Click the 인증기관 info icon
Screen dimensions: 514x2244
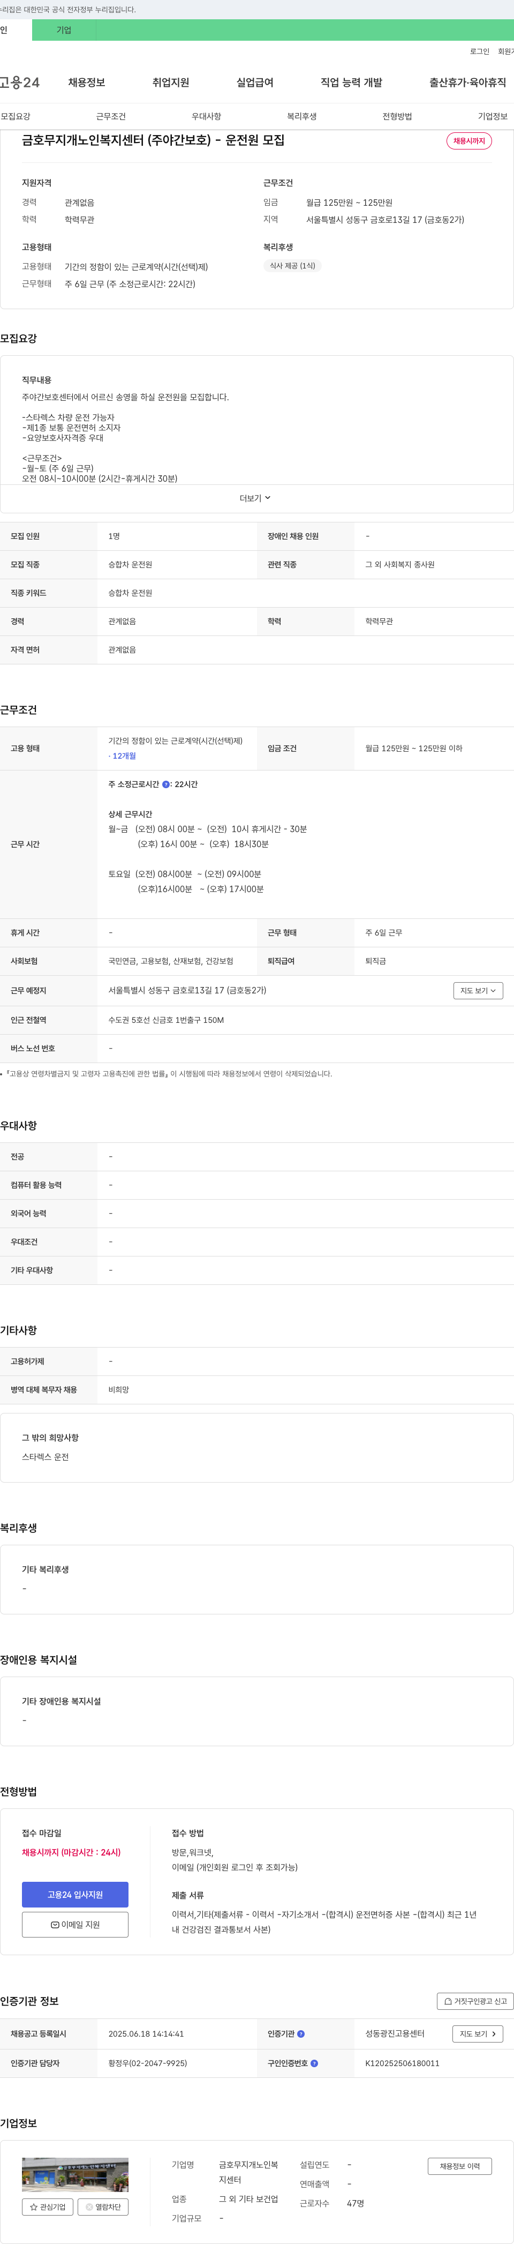[x=301, y=2034]
